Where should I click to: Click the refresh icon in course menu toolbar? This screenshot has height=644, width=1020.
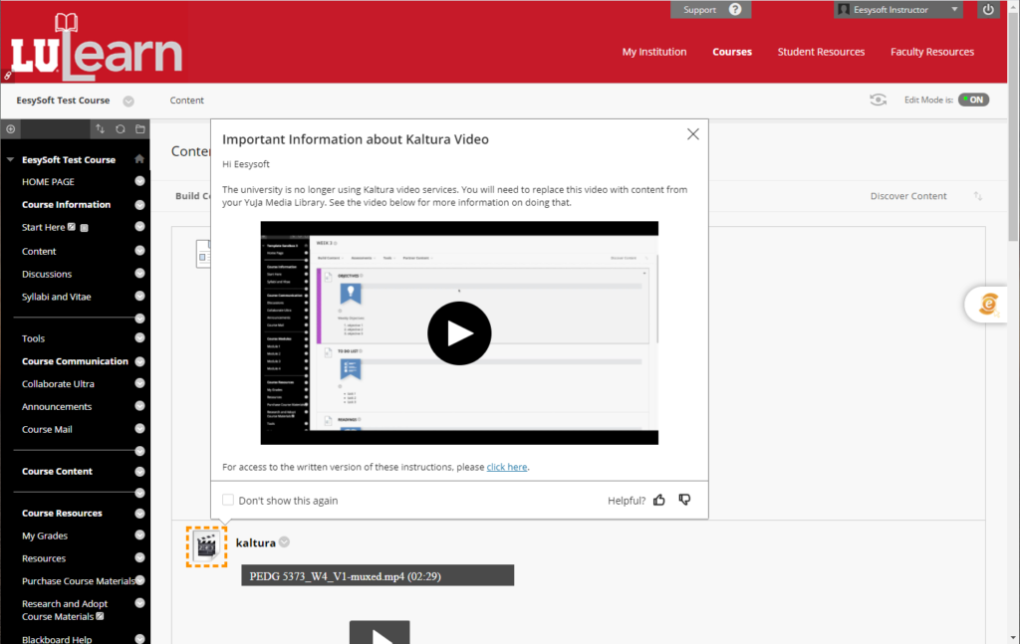pyautogui.click(x=121, y=128)
